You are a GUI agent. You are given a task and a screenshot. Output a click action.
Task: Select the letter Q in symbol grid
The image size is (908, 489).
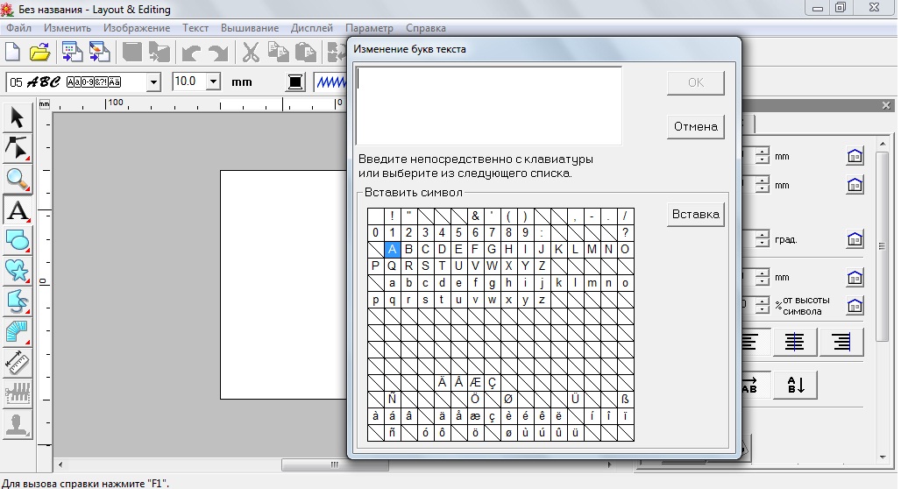(x=392, y=266)
